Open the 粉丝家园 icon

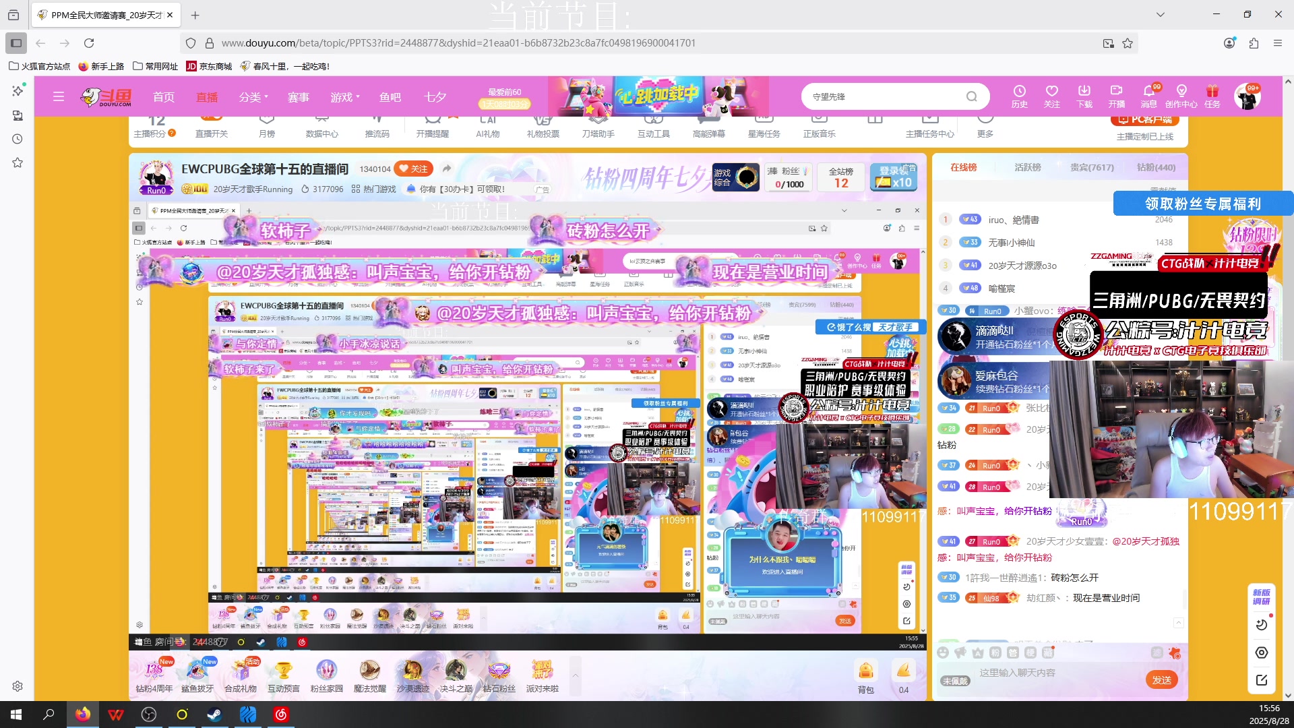(327, 676)
